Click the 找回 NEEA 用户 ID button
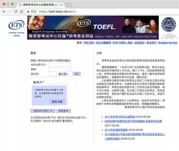The width and height of the screenshot is (179, 151). [43, 111]
